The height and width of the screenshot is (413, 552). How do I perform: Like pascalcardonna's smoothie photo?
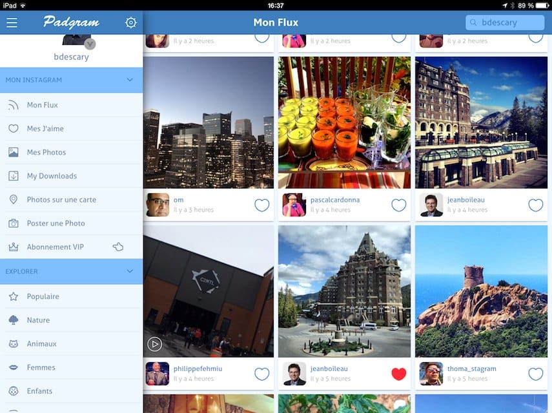coord(398,204)
